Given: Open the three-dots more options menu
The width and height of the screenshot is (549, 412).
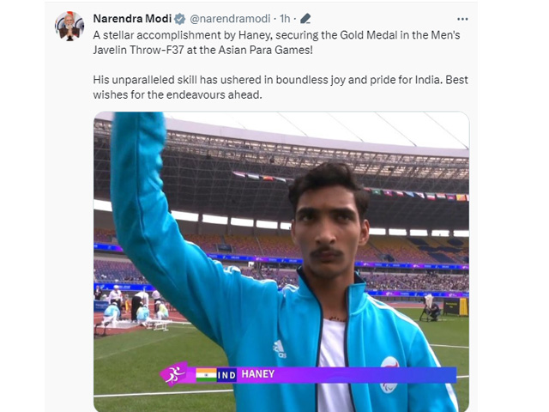Looking at the screenshot, I should (462, 19).
